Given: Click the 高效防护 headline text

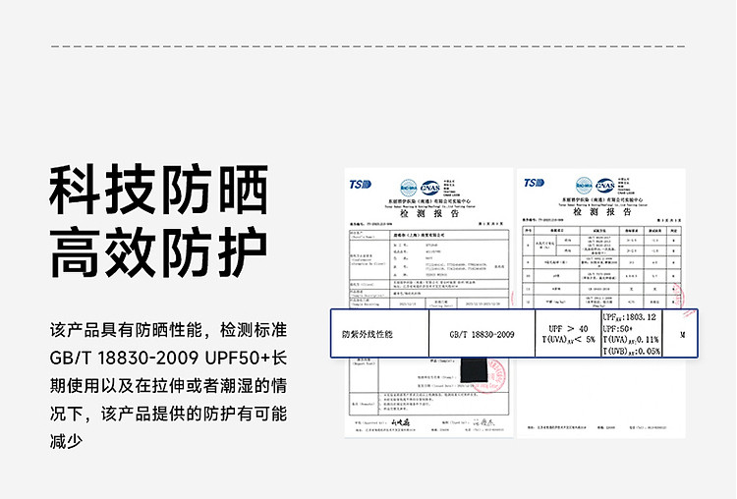Looking at the screenshot, I should click(159, 251).
